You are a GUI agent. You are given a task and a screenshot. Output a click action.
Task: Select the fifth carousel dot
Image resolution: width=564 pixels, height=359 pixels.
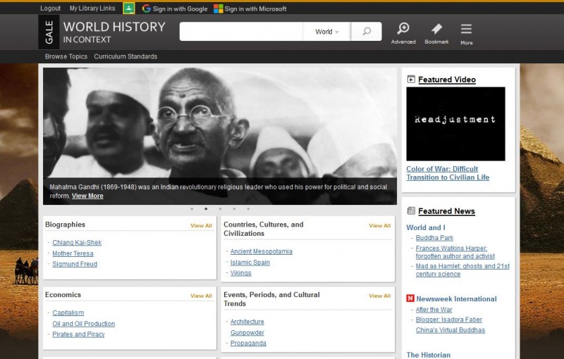(248, 208)
